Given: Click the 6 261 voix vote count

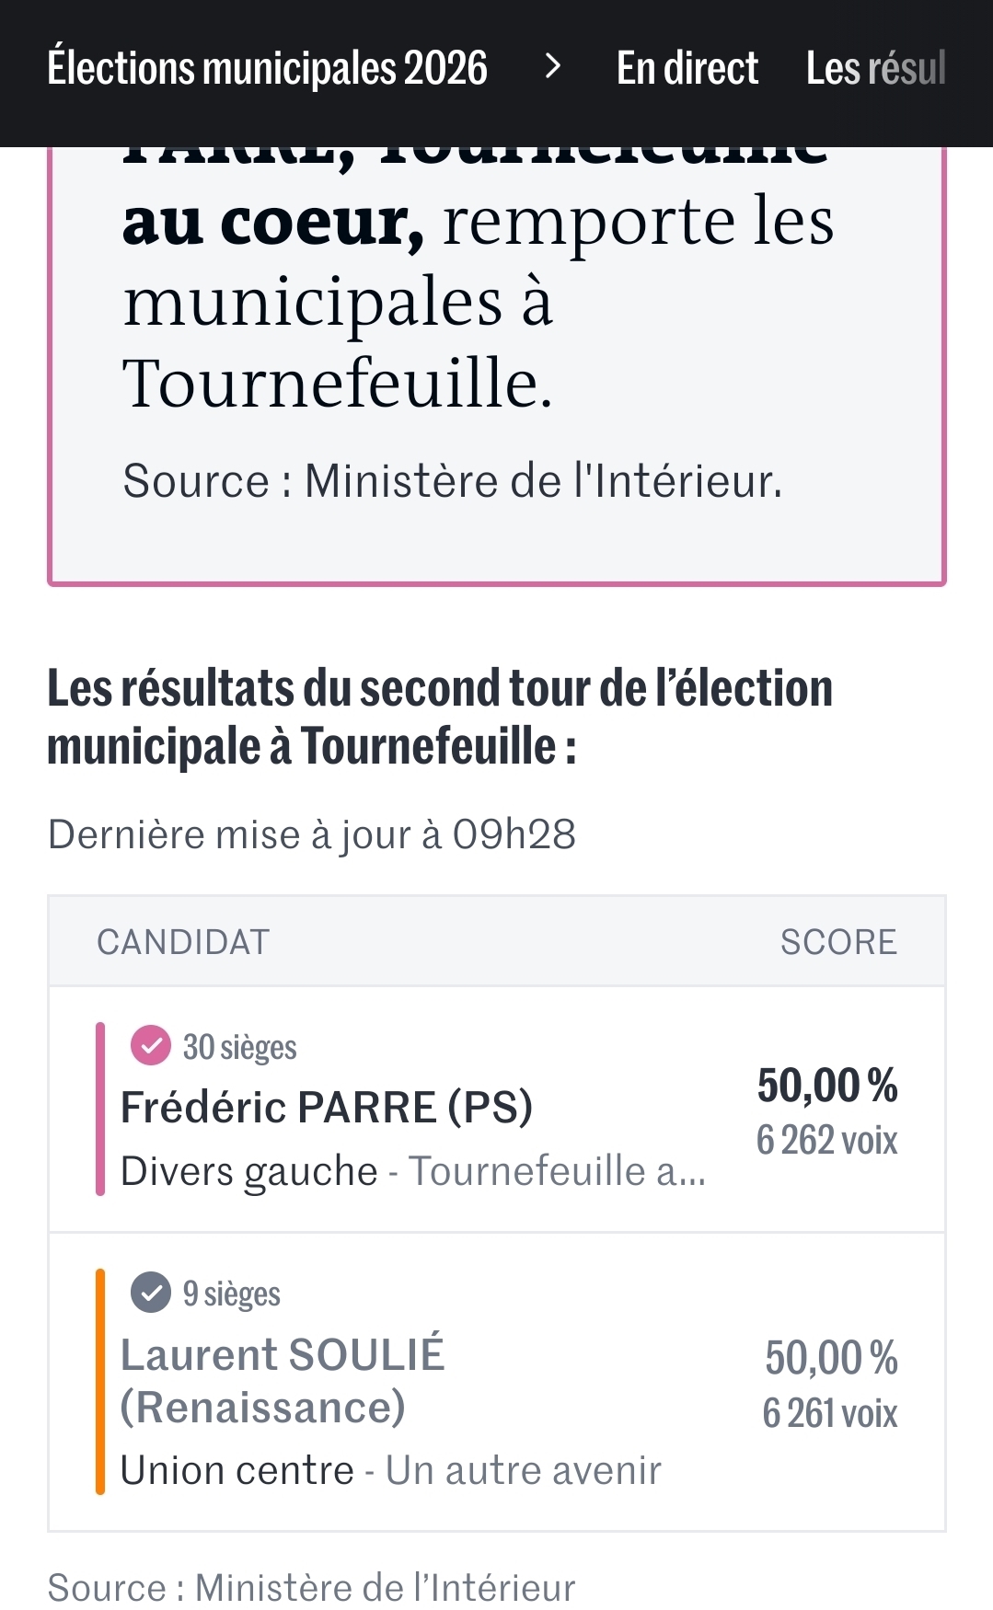Looking at the screenshot, I should pyautogui.click(x=829, y=1413).
